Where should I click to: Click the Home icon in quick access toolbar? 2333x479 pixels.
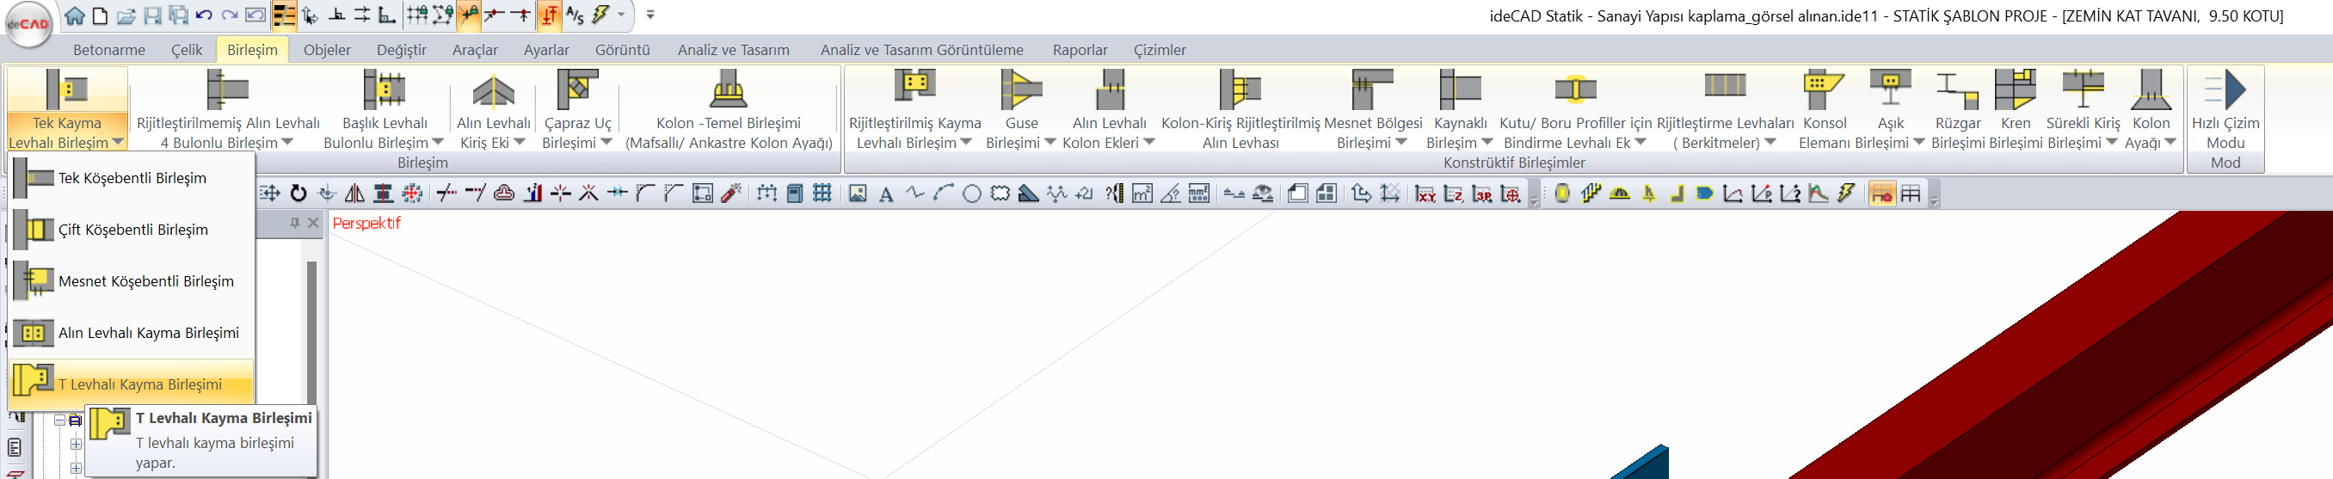[75, 15]
